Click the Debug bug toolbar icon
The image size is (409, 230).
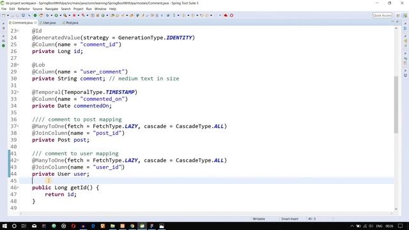click(x=47, y=15)
